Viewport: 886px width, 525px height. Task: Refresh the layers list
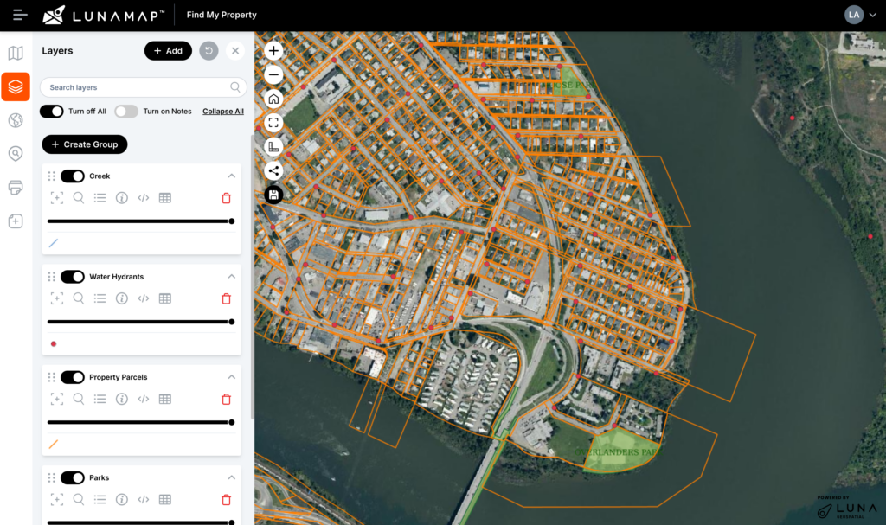209,51
